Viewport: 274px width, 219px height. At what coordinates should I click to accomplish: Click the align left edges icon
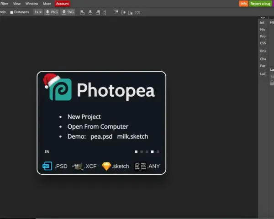click(x=83, y=12)
